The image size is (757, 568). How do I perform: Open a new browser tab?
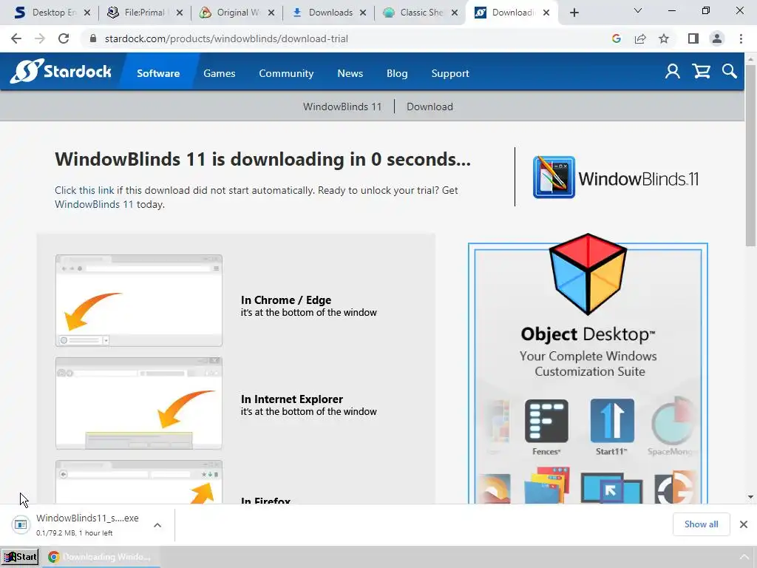574,13
